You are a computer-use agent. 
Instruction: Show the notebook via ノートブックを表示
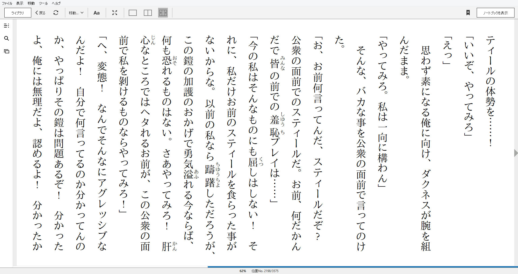pos(495,12)
